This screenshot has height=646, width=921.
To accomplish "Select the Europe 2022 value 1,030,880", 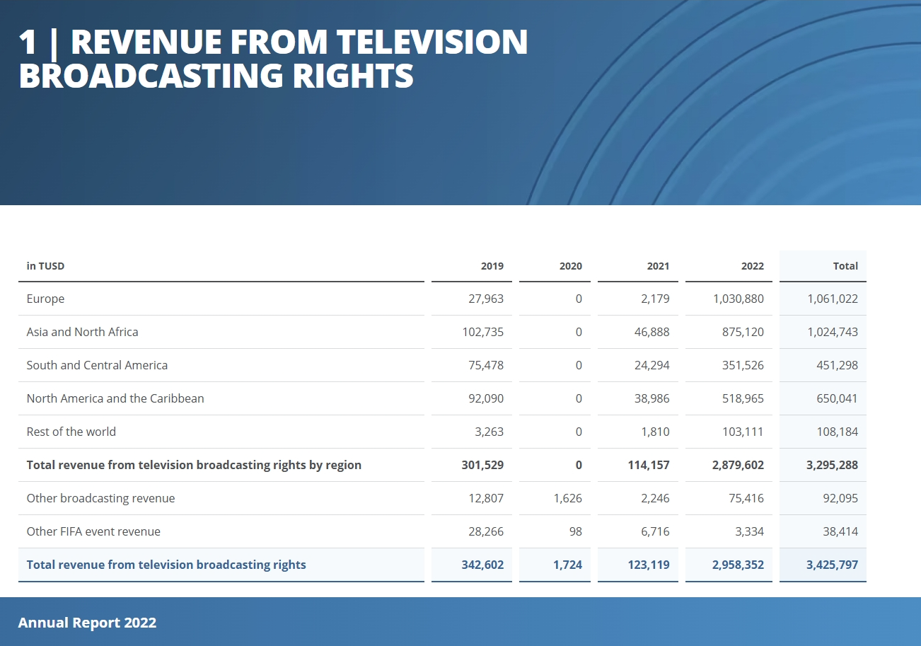I will click(x=738, y=299).
